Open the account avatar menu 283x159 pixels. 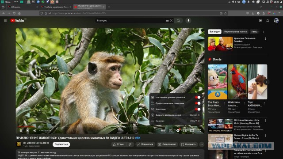(276, 21)
